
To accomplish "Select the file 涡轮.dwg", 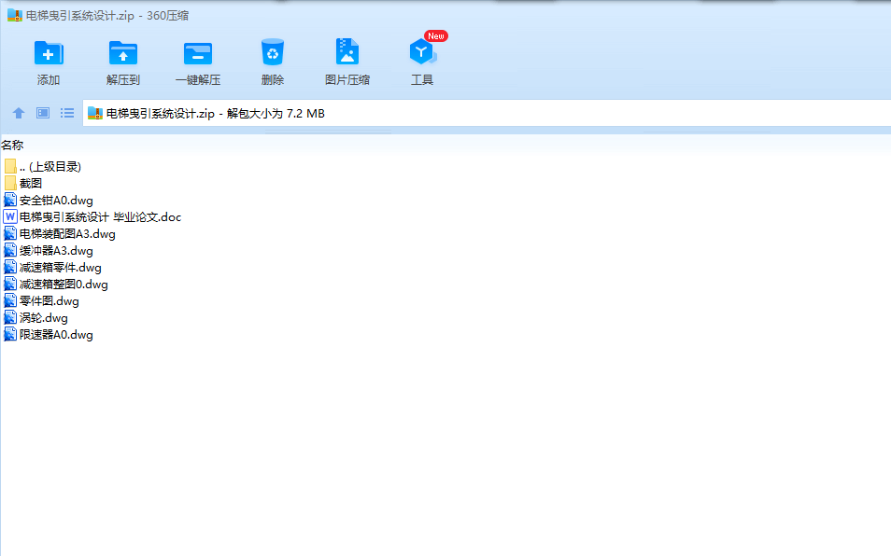I will 44,318.
